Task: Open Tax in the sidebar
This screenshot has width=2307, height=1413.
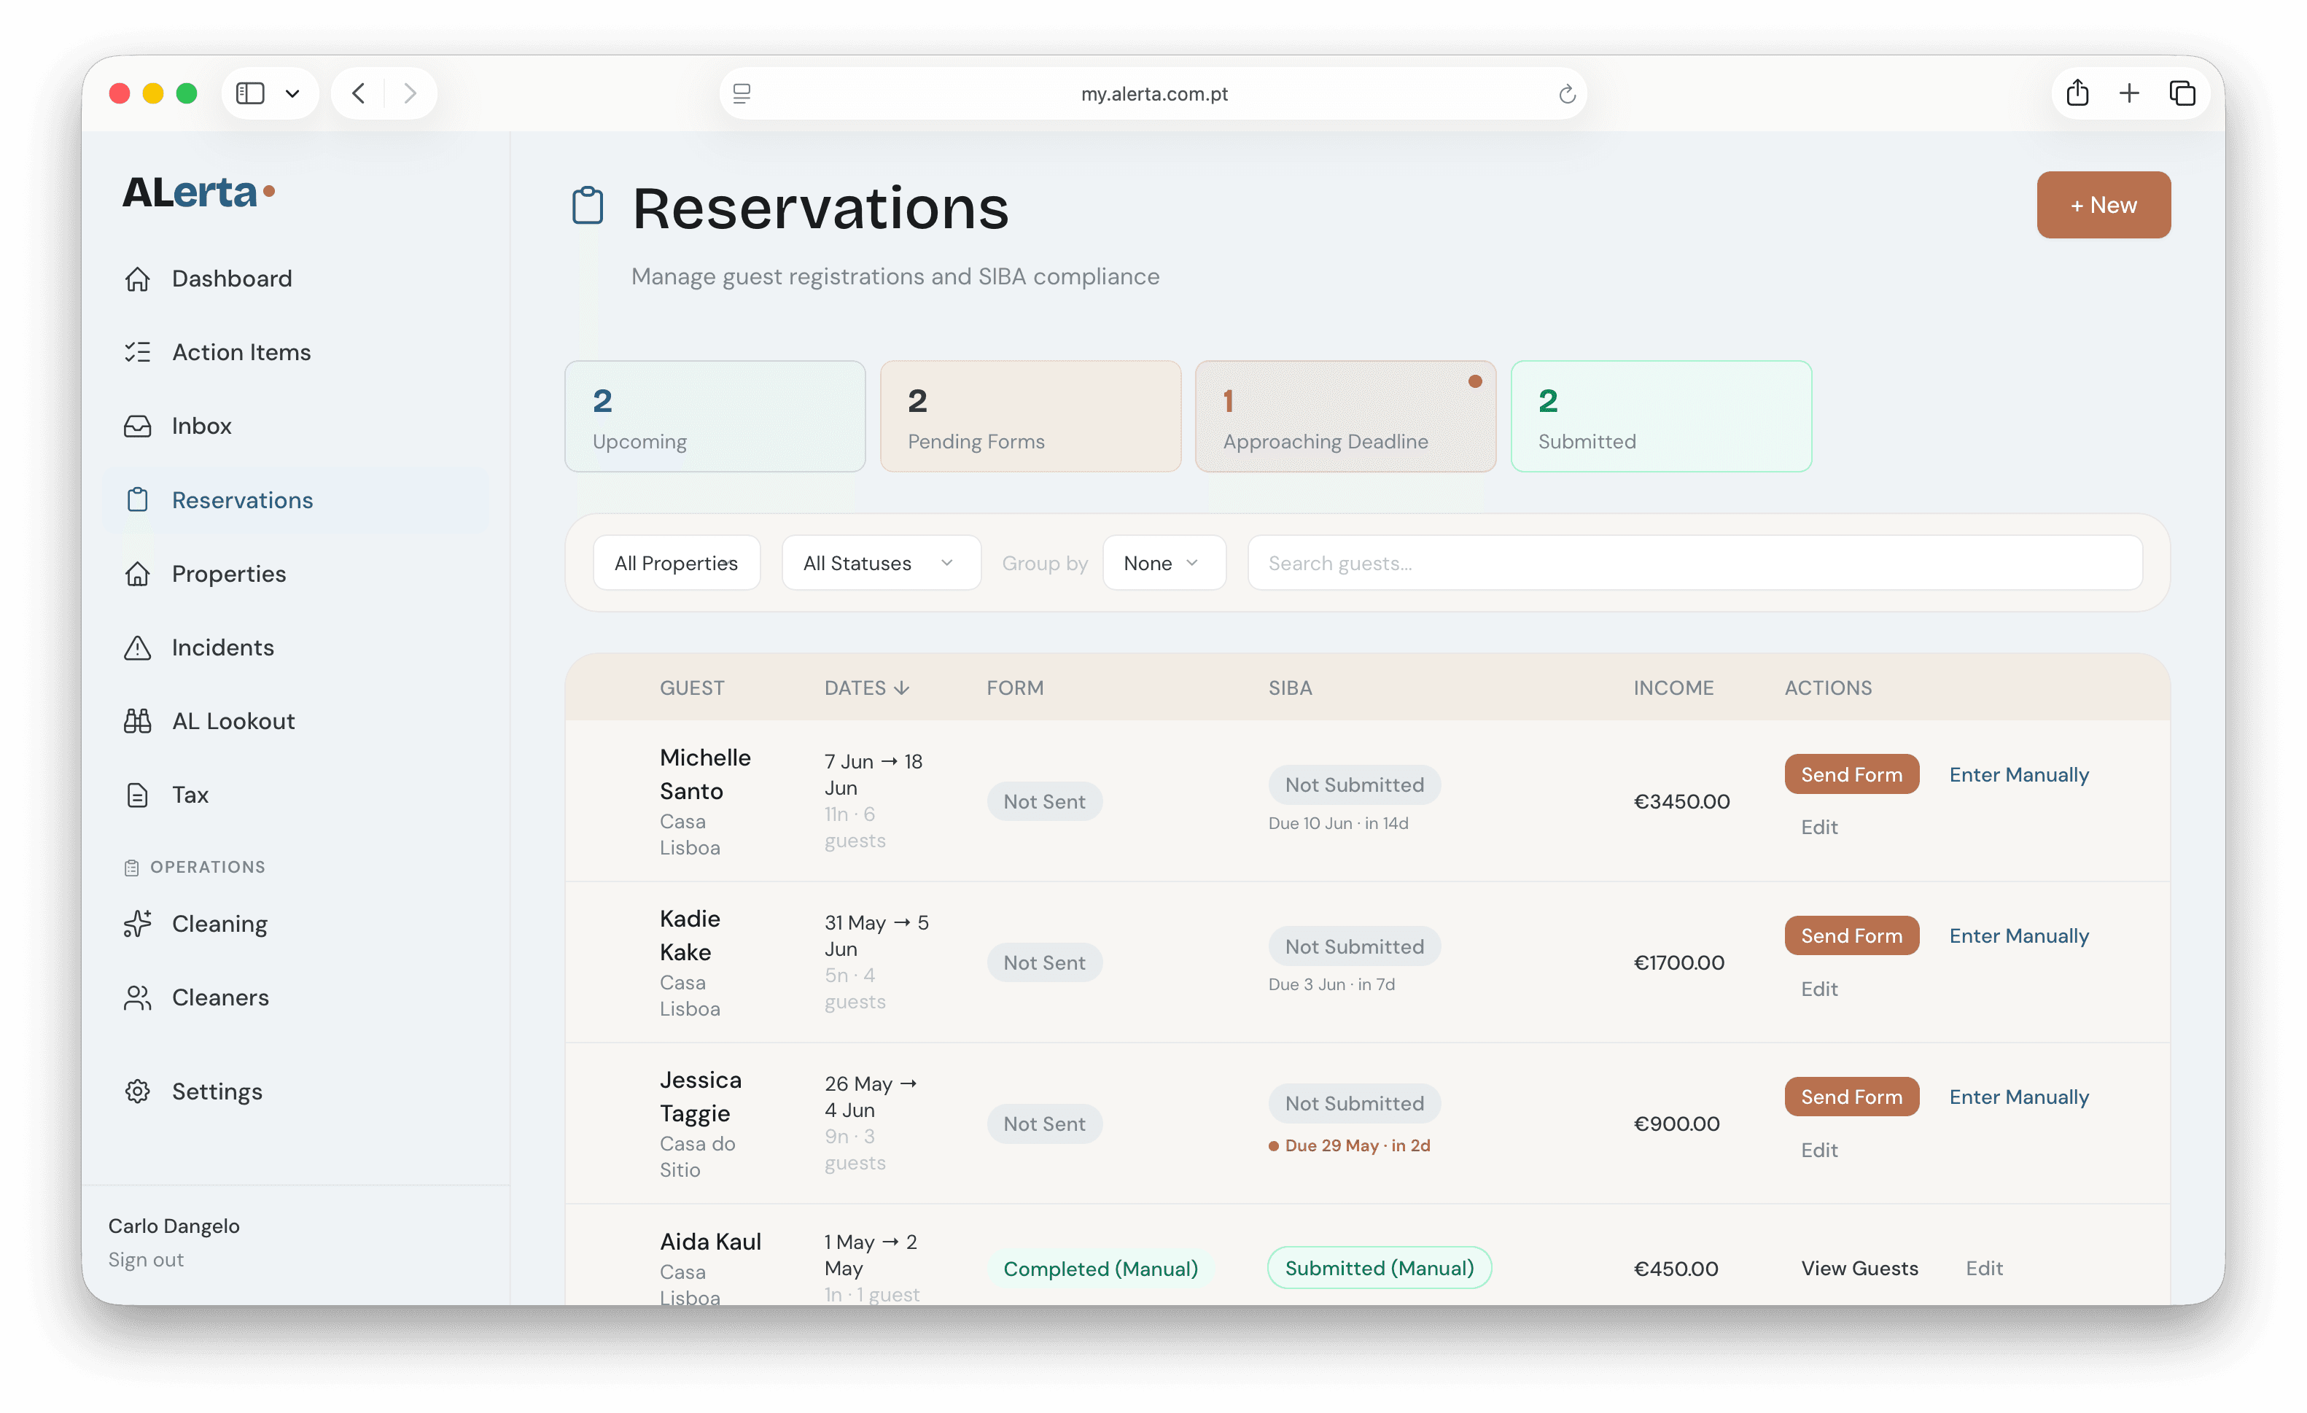Action: tap(296, 795)
